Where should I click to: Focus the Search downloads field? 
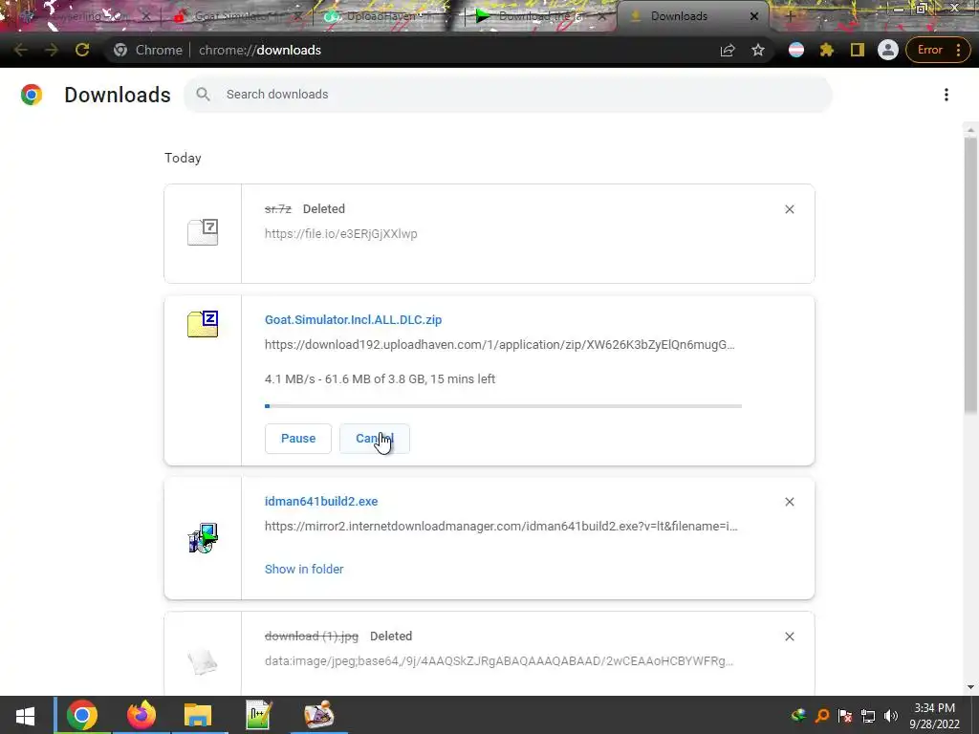click(509, 95)
